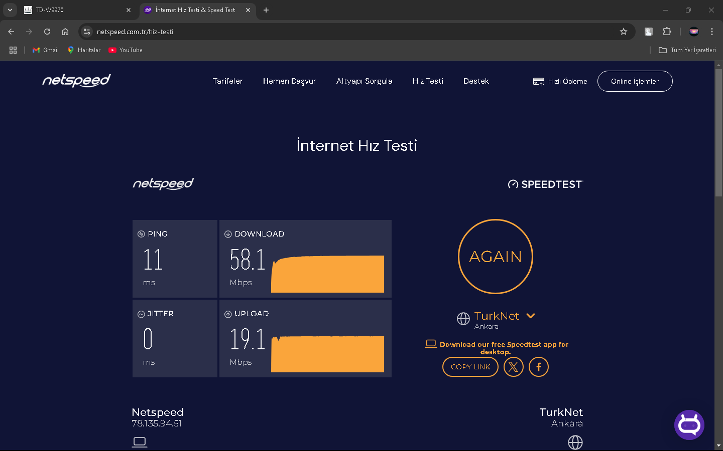Open the Chrome profile avatar

pos(694,32)
